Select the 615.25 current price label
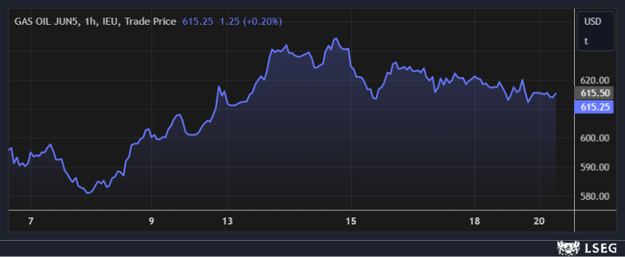Image resolution: width=625 pixels, height=257 pixels. 594,107
